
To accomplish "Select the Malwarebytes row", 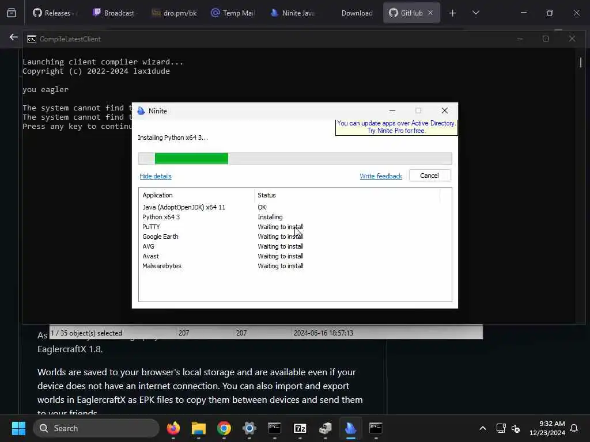I will 295,266.
